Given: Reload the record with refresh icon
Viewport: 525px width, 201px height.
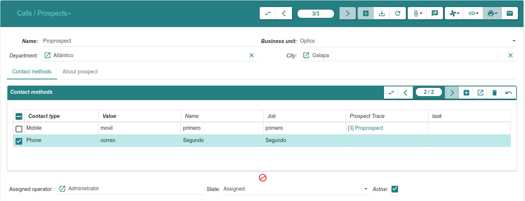Looking at the screenshot, I should [397, 13].
